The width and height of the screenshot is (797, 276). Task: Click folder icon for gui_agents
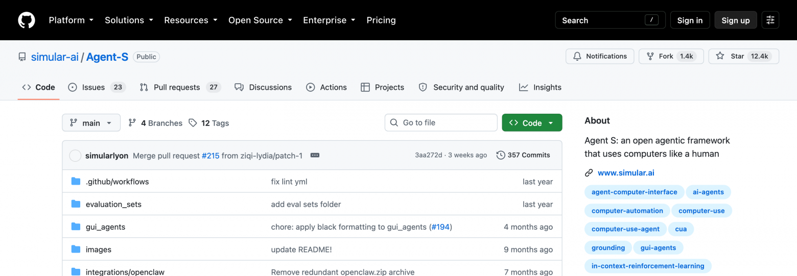point(76,227)
